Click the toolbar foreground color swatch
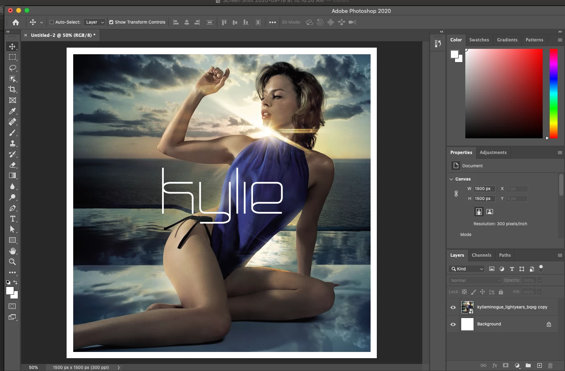This screenshot has height=371, width=565. (x=10, y=291)
